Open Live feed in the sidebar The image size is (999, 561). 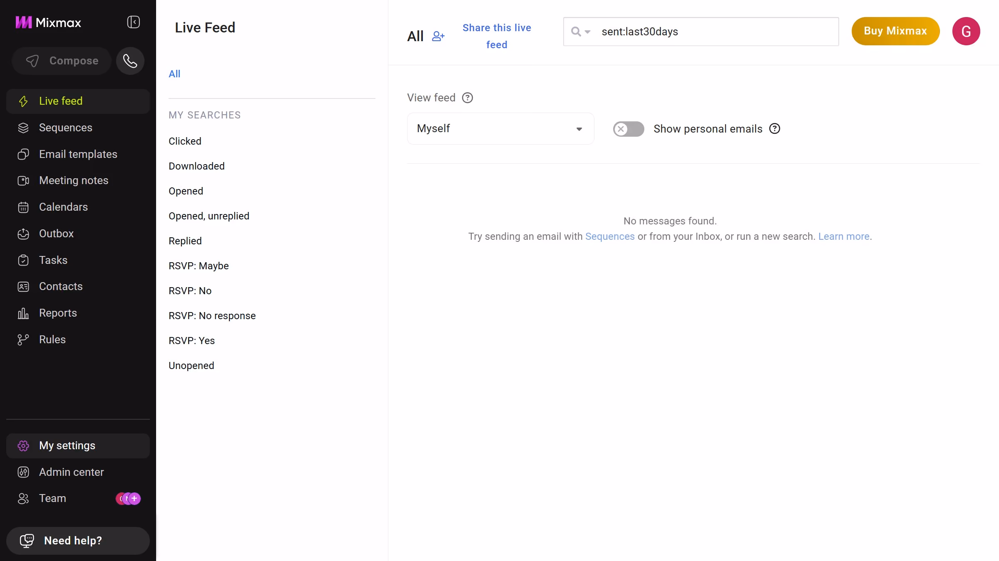[x=78, y=101]
